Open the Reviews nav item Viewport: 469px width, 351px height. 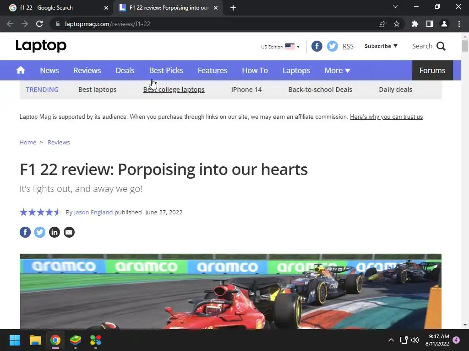tap(87, 70)
